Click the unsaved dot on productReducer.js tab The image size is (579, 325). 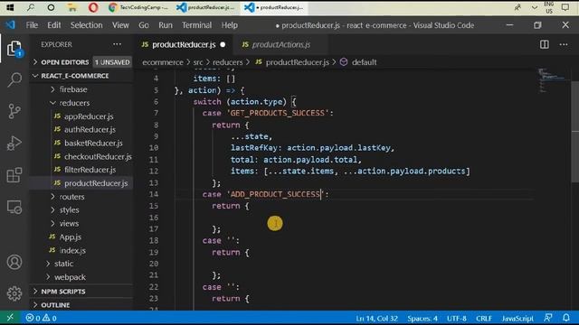click(223, 44)
